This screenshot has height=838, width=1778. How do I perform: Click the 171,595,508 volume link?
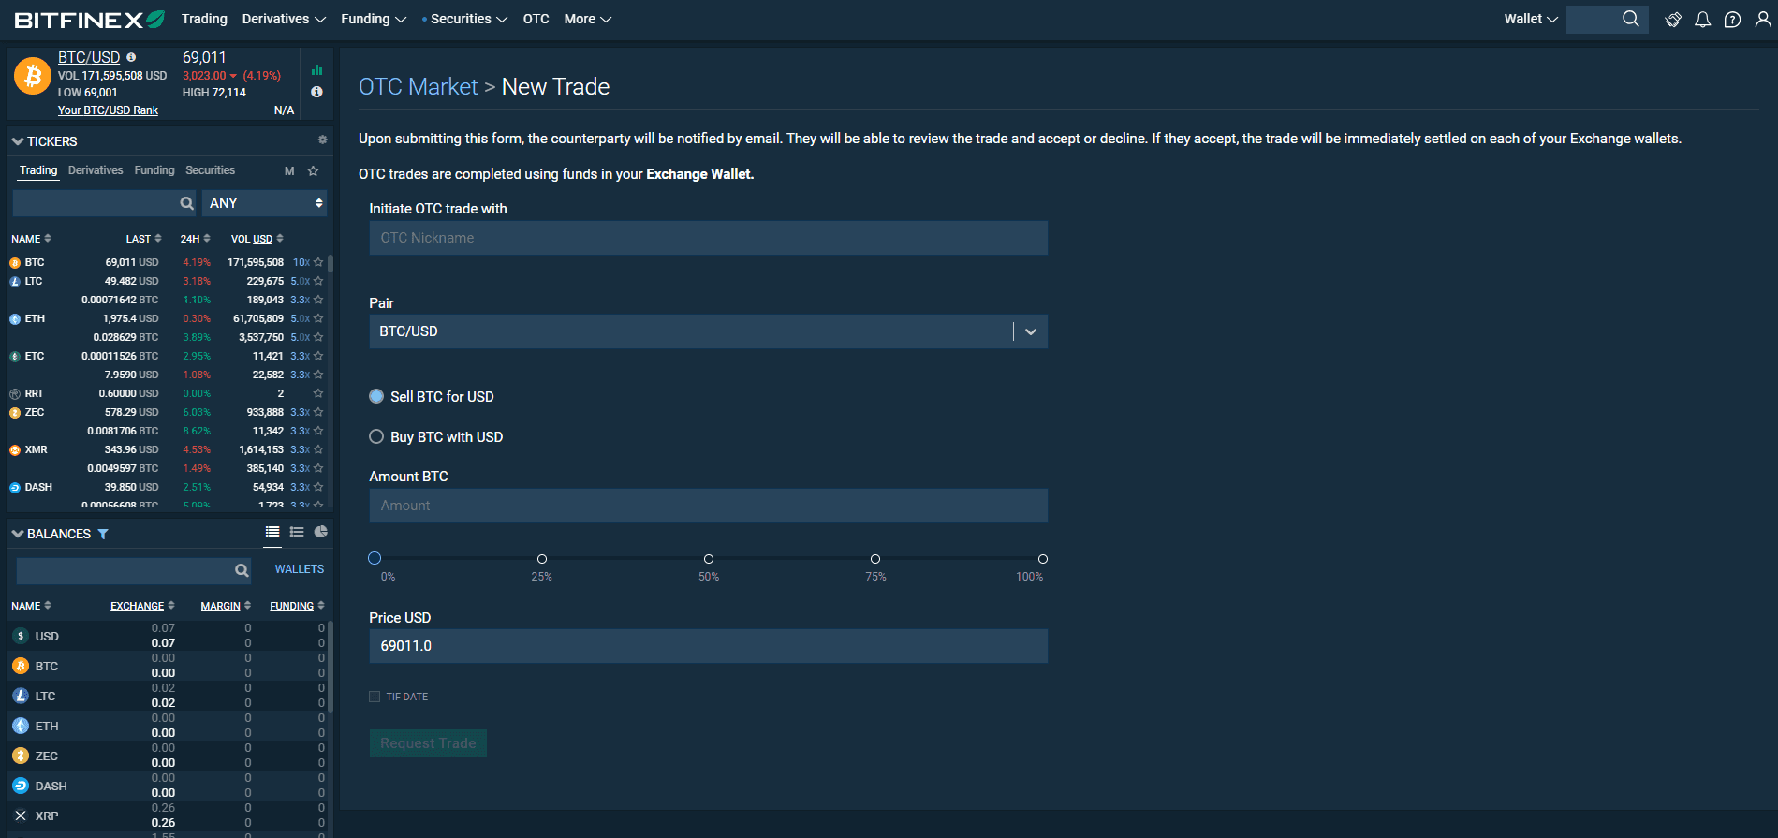112,76
